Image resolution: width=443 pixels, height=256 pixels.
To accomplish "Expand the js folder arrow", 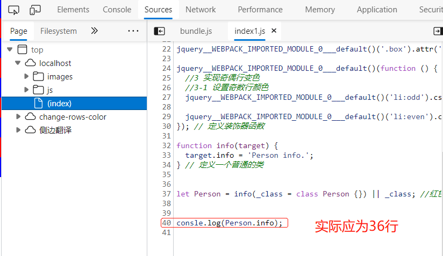I will pyautogui.click(x=26, y=90).
